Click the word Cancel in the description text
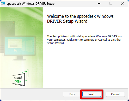 [x=102, y=40]
